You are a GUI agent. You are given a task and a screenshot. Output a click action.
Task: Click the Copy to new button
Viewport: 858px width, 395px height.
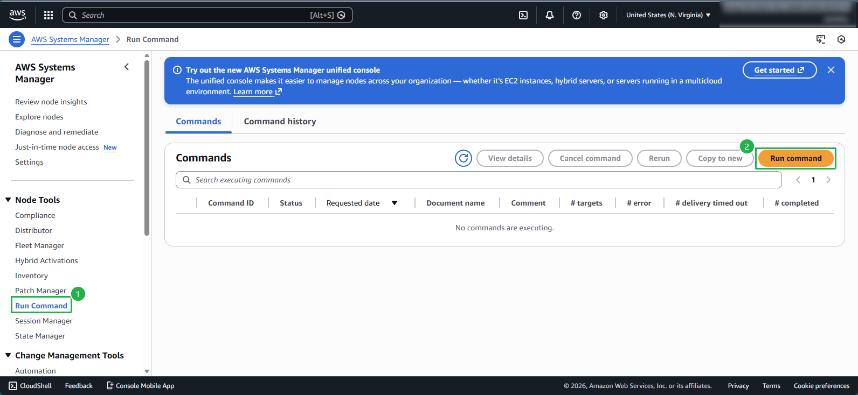click(x=720, y=158)
